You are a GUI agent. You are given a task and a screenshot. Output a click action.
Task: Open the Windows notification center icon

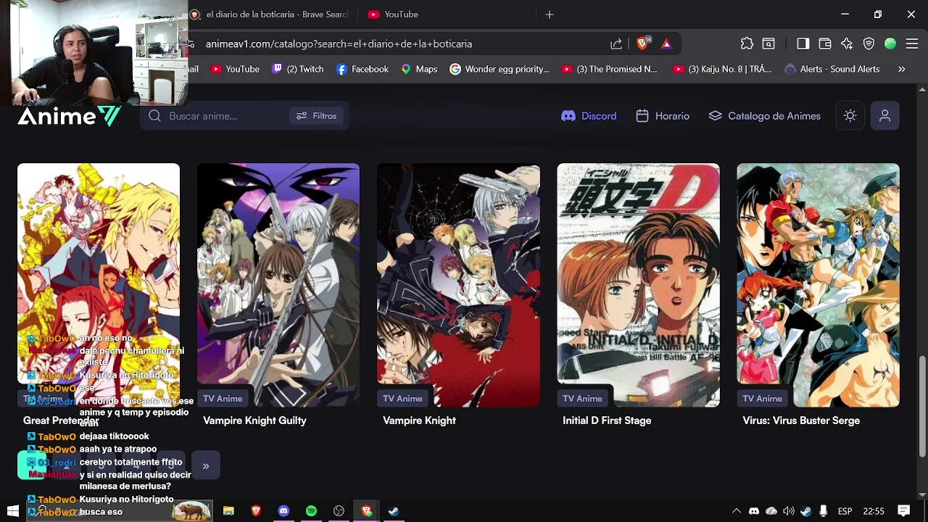click(x=904, y=511)
